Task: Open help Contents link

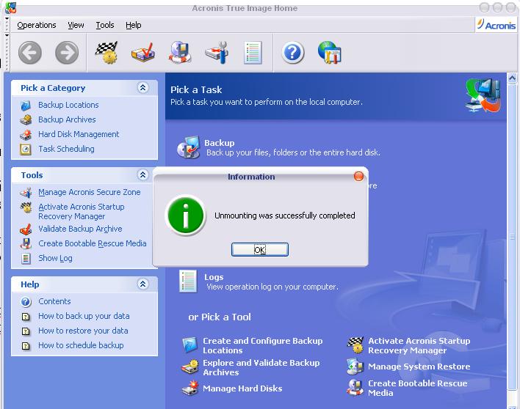Action: 54,301
